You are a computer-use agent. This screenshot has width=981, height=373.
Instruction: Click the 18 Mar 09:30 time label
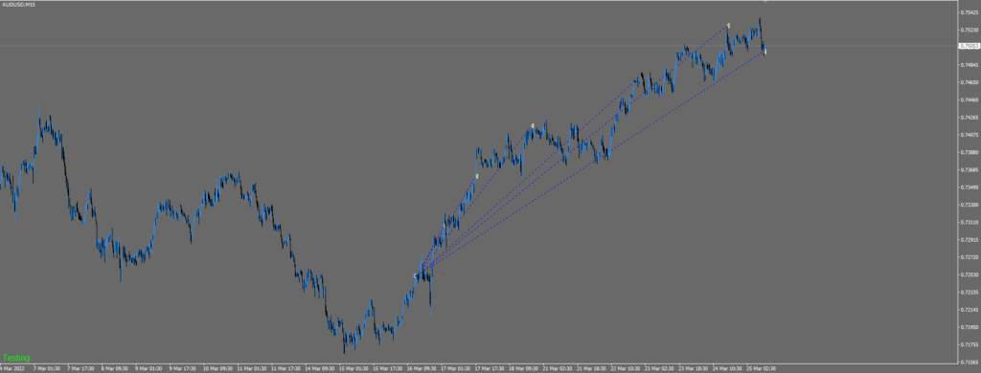pos(525,368)
